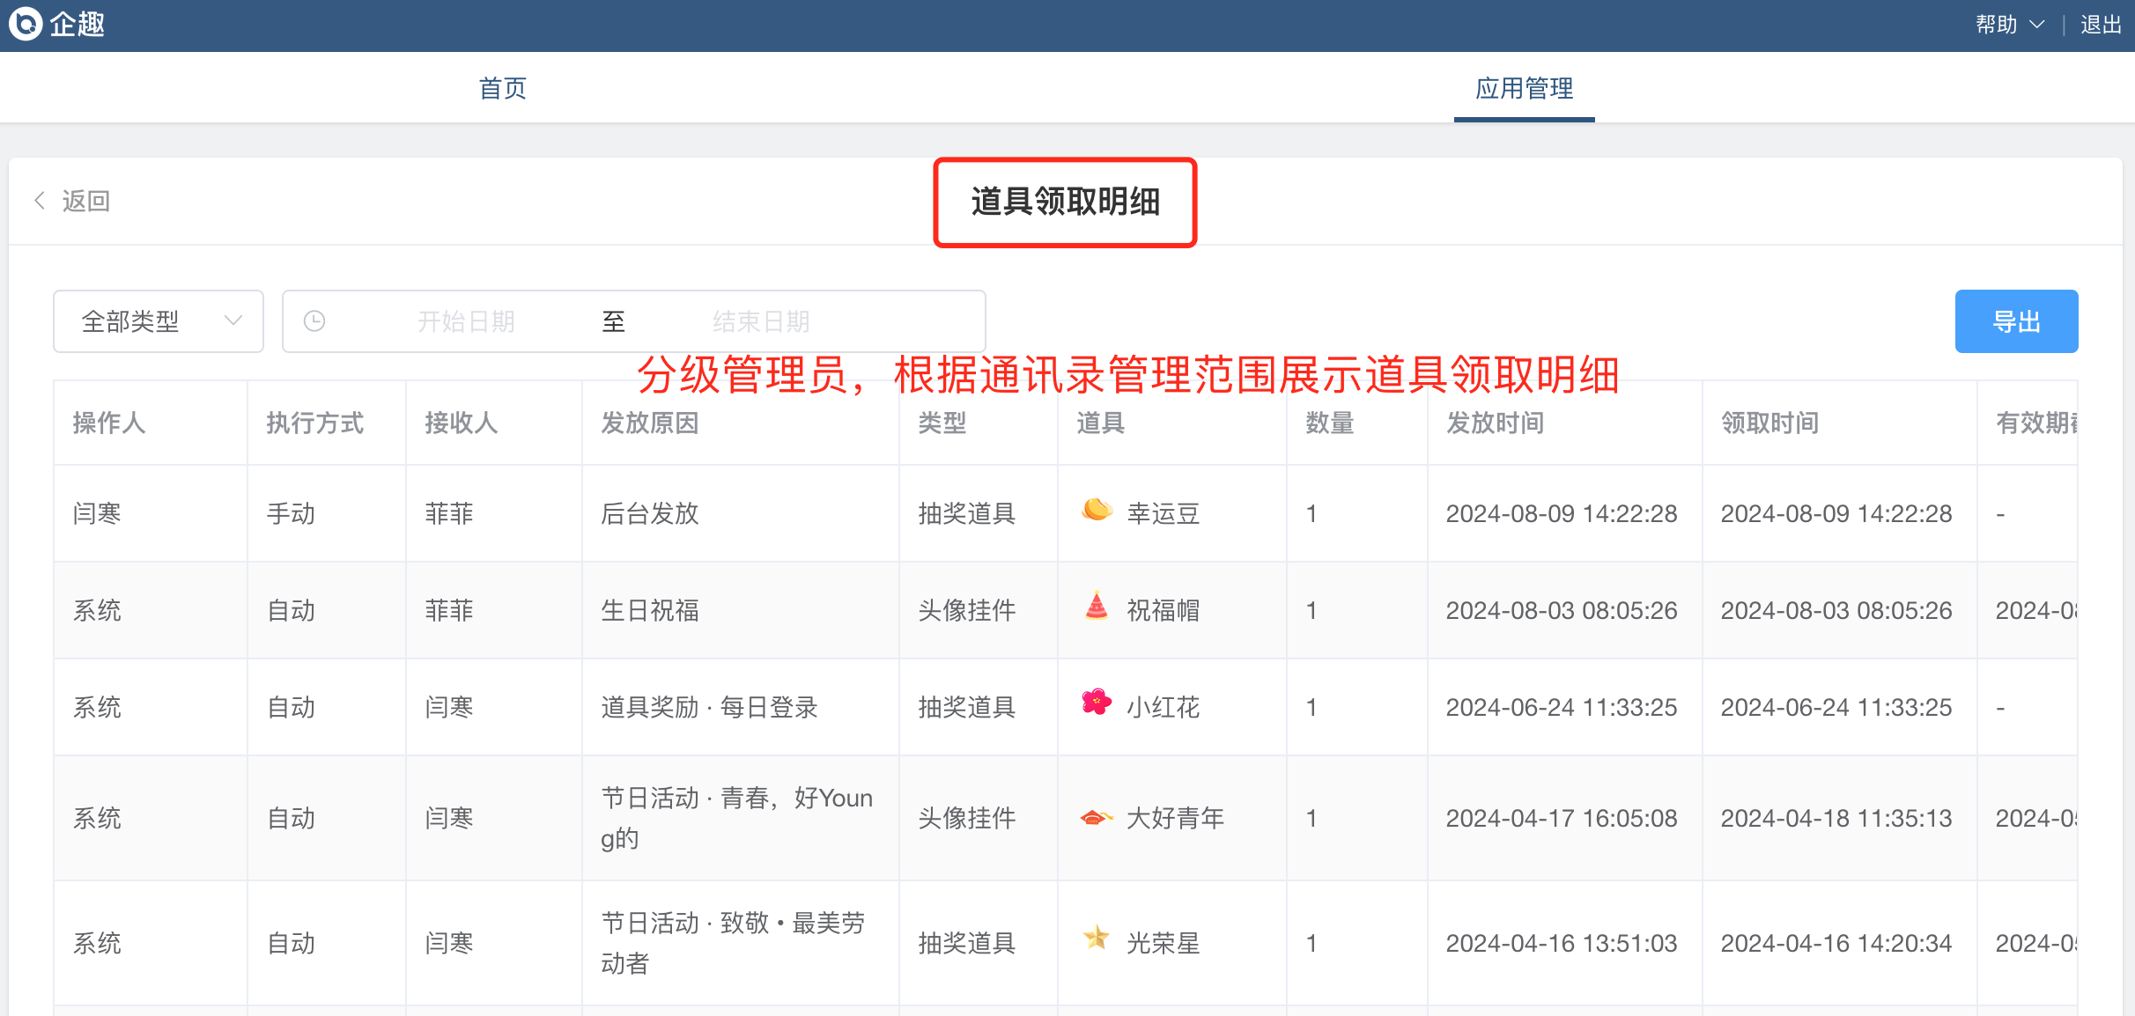
Task: Click the 导出 export button
Action: pyautogui.click(x=2015, y=321)
